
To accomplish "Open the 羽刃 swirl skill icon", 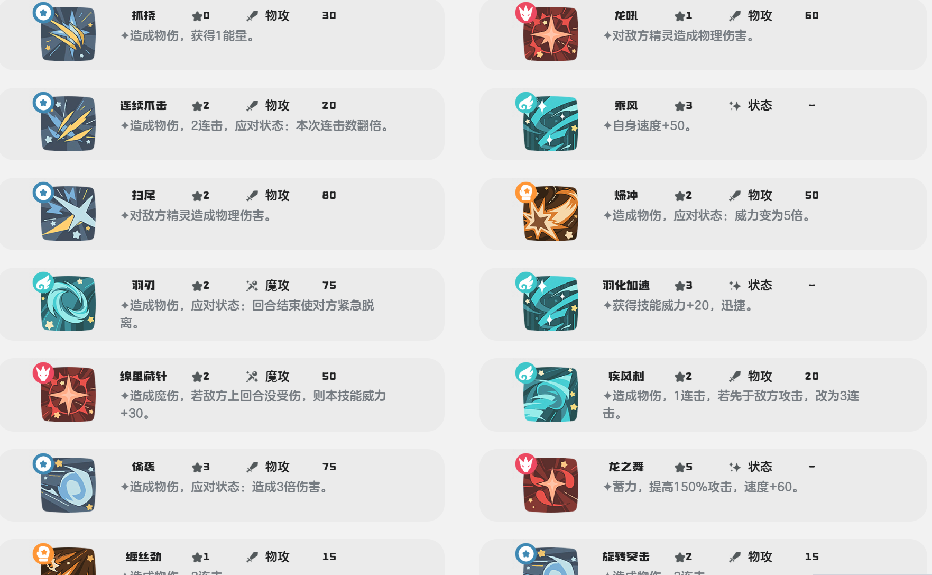I will pos(68,304).
